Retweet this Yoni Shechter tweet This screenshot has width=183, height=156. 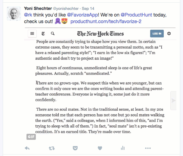point(51,148)
